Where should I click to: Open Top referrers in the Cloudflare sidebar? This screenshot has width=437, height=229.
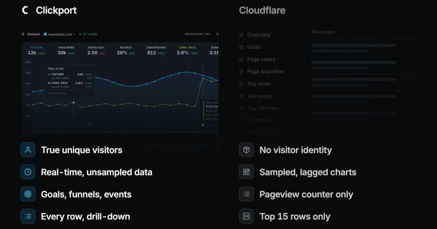tap(263, 108)
